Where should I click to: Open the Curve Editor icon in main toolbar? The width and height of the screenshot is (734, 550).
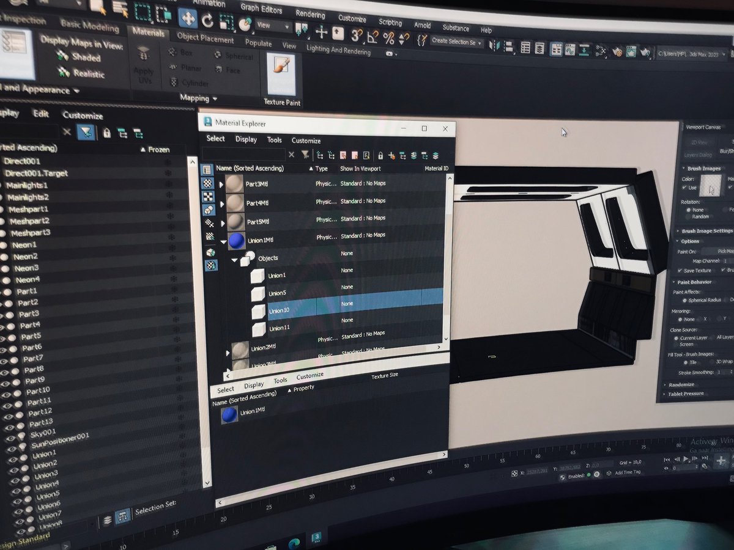coord(570,50)
